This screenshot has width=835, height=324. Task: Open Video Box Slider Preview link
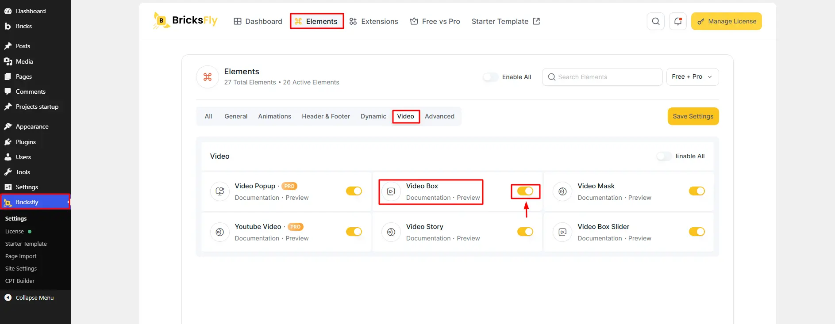(x=640, y=238)
